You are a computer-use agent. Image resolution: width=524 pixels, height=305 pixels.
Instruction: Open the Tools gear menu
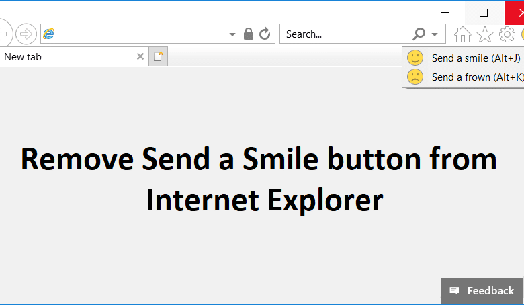507,34
